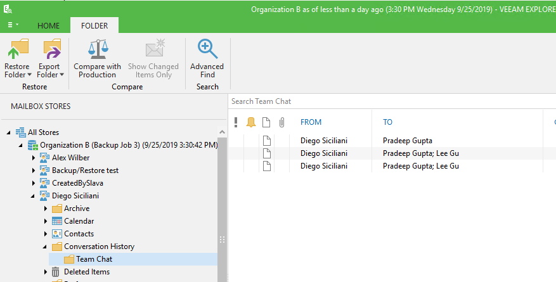Screen dimensions: 556x282
Task: Expand the Deleted Items folder
Action: (x=46, y=272)
